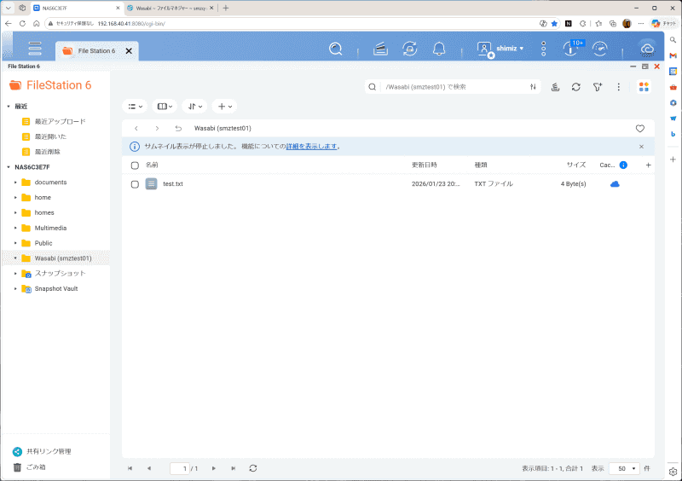Open the notifications bell icon
This screenshot has width=682, height=481.
[439, 49]
